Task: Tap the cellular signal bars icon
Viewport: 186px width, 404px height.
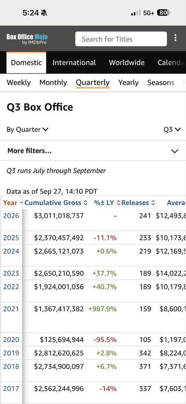Action: pos(136,13)
